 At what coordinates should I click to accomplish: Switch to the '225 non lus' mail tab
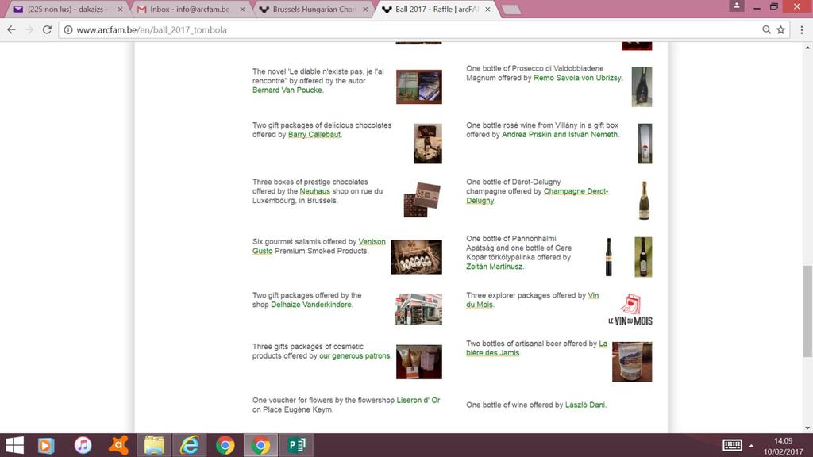[67, 10]
